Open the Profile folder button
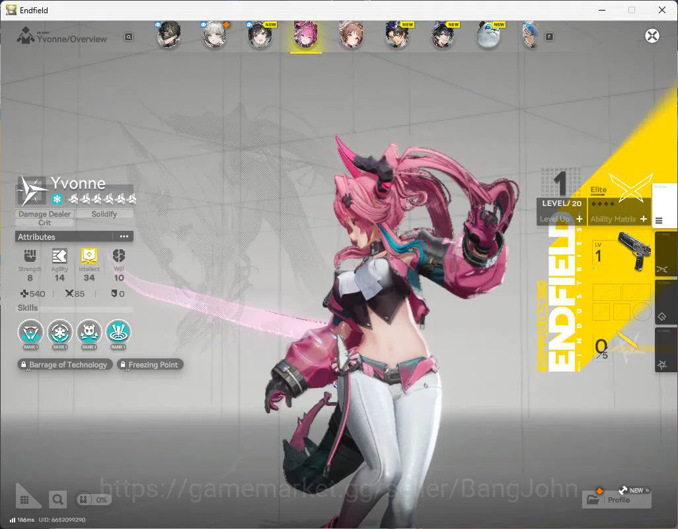The height and width of the screenshot is (529, 678). [617, 500]
